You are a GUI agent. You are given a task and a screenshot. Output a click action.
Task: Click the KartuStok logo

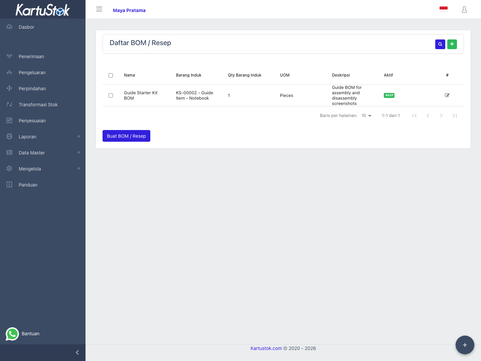pyautogui.click(x=43, y=10)
